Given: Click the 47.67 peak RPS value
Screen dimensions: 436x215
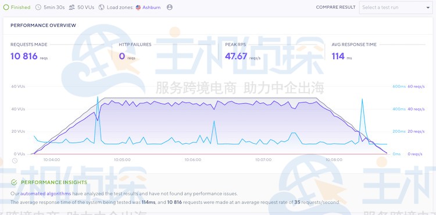Looking at the screenshot, I should (236, 56).
